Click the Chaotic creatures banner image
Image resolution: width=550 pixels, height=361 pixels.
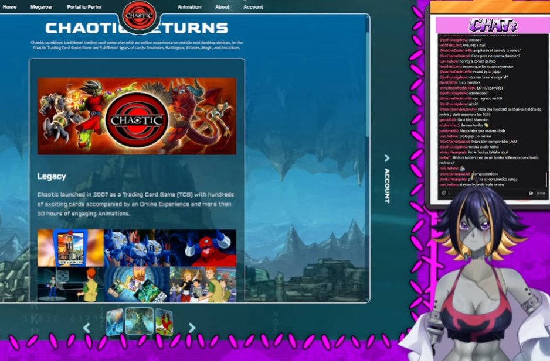(137, 116)
